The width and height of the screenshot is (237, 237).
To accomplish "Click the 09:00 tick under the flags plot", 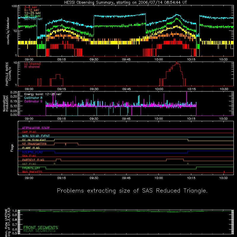I will 29,178.
